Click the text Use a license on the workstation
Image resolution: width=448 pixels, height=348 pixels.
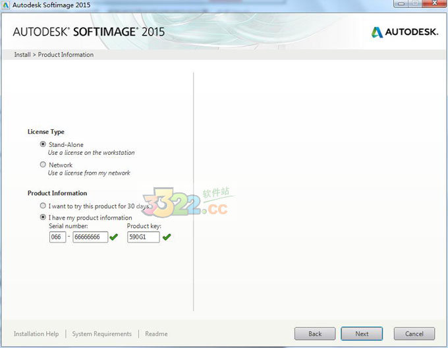coord(91,152)
